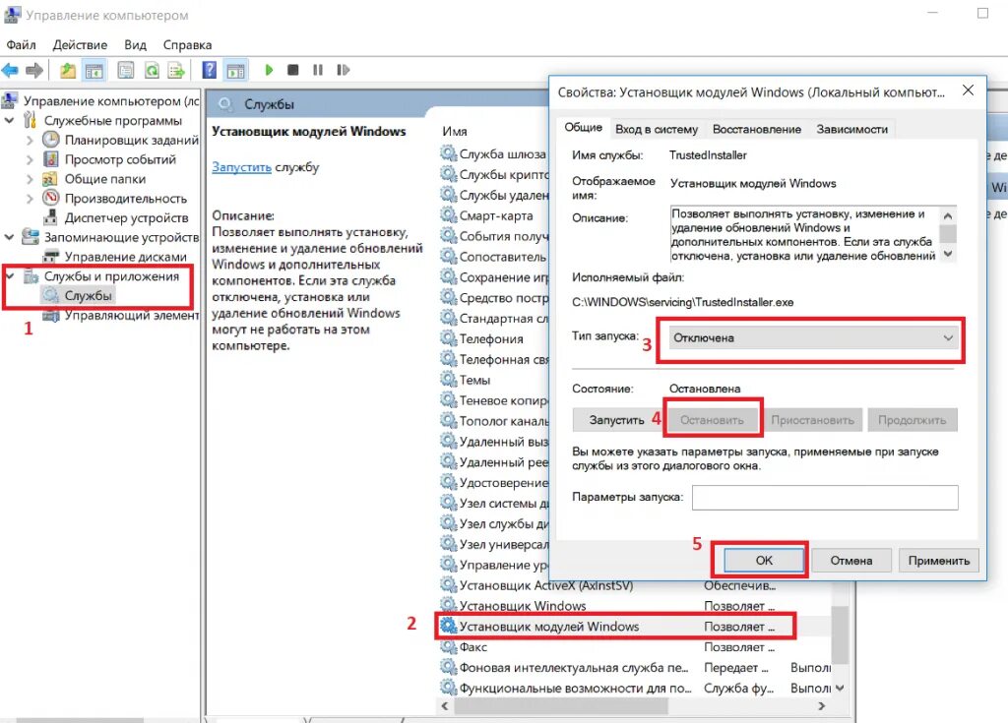Image resolution: width=1008 pixels, height=723 pixels.
Task: Restart service with the restart toolbar icon
Action: click(x=343, y=70)
